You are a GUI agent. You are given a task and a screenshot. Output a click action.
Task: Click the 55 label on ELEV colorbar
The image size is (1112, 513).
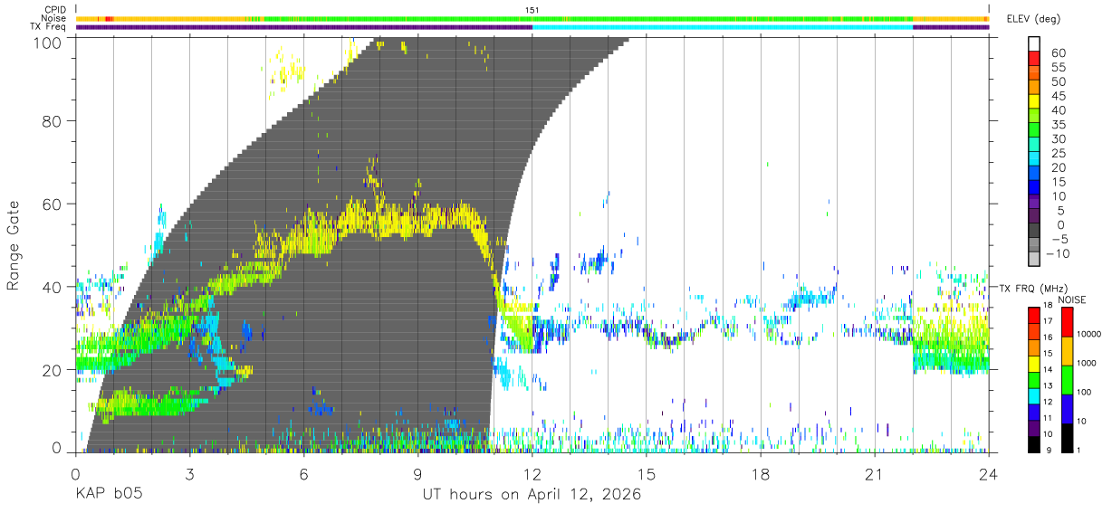[x=1057, y=67]
